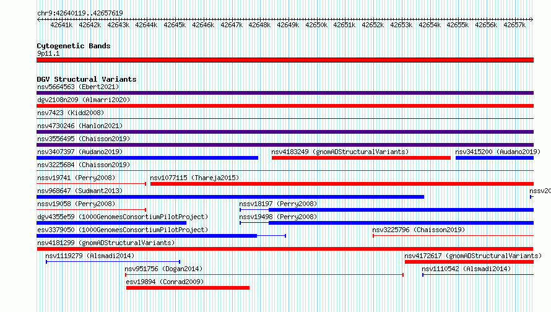Viewport: 551px width, 312px height.
Task: Click the 42657k ruler tick label
Action: pyautogui.click(x=514, y=25)
